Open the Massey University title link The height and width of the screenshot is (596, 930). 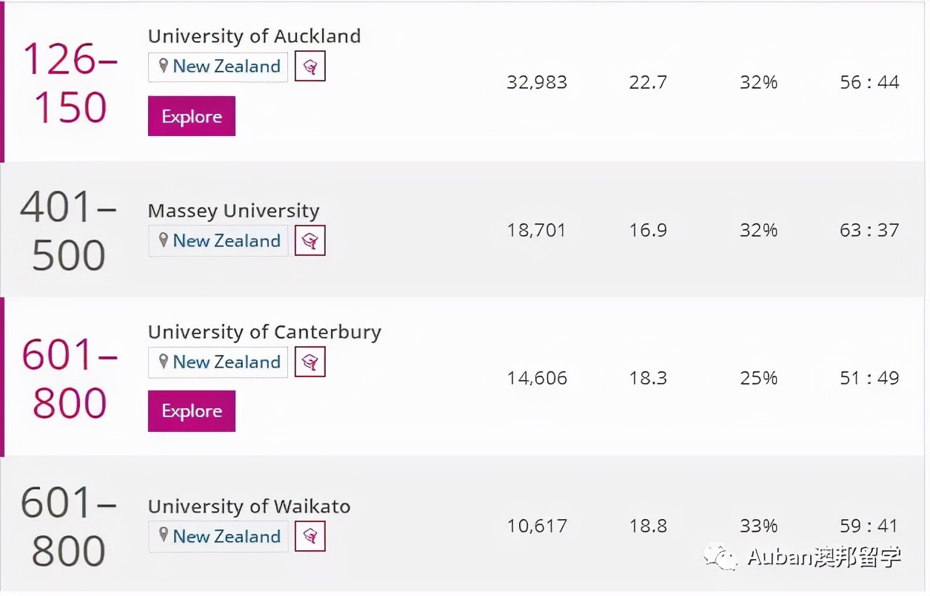pyautogui.click(x=233, y=211)
